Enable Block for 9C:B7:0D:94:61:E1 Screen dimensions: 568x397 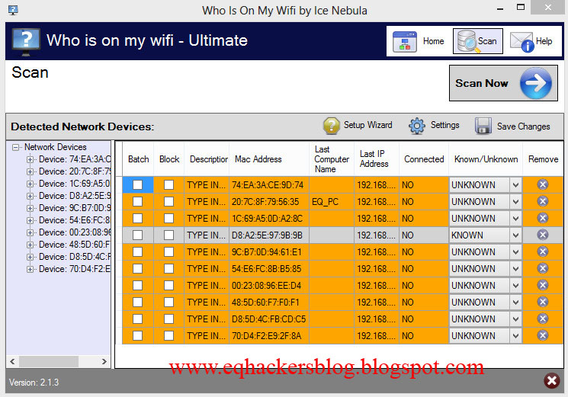pyautogui.click(x=168, y=252)
